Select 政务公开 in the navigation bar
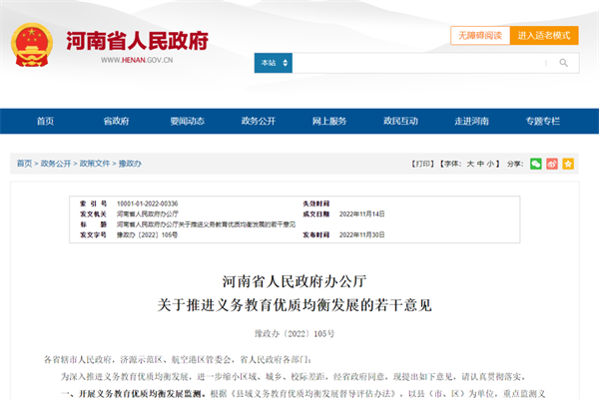The image size is (599, 400). click(259, 121)
